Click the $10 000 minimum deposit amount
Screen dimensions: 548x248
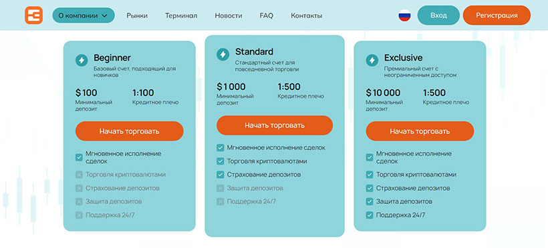coord(383,93)
